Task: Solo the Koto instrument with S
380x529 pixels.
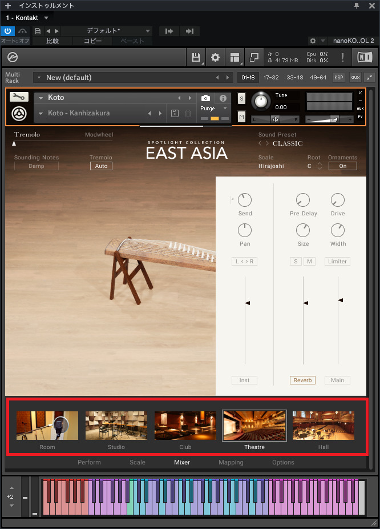Action: (241, 98)
